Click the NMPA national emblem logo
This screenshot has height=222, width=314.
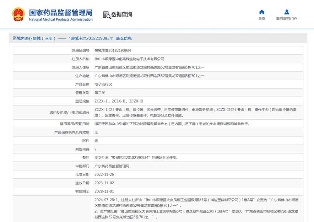click(18, 14)
